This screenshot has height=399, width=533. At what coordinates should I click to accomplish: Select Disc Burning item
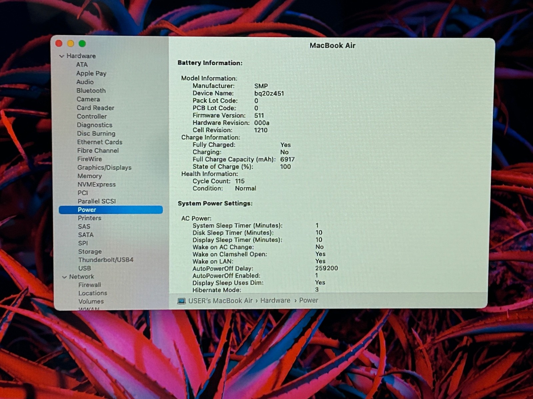click(x=96, y=133)
